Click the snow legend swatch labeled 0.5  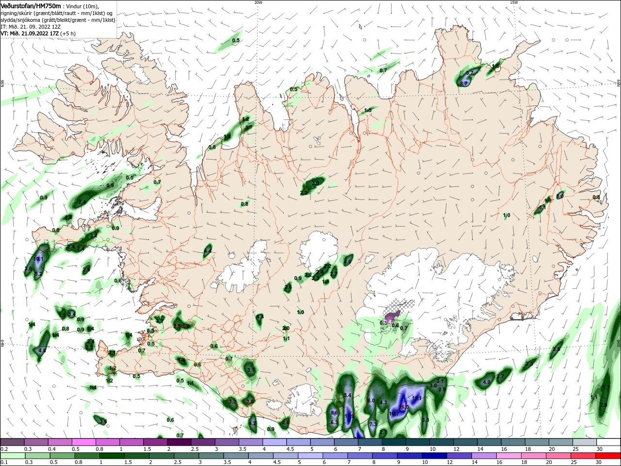point(83,442)
